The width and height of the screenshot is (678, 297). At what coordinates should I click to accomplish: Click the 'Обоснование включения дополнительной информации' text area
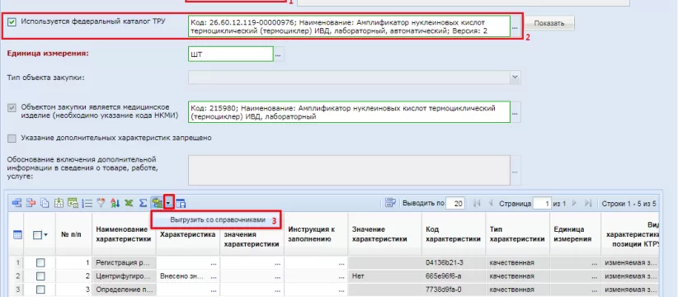349,170
